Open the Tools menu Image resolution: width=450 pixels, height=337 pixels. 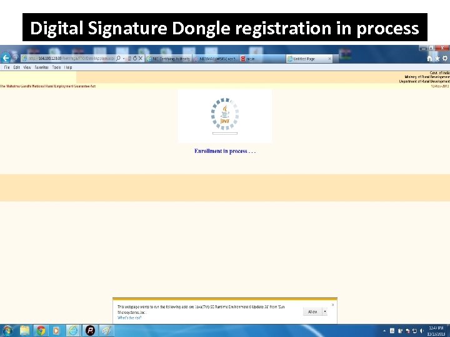click(x=56, y=67)
